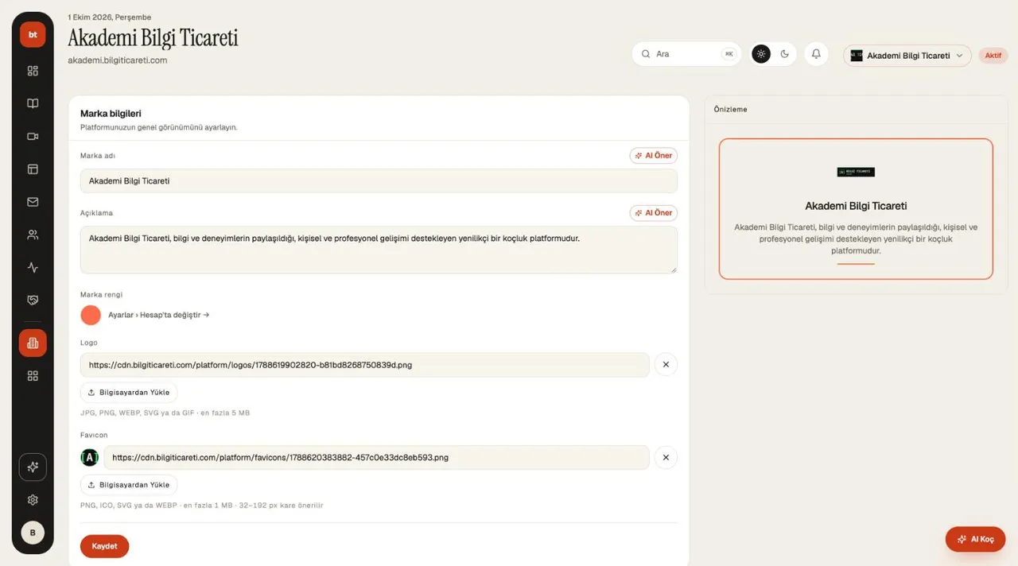Open the activity pulse icon in the sidebar
1018x566 pixels.
[x=33, y=268]
